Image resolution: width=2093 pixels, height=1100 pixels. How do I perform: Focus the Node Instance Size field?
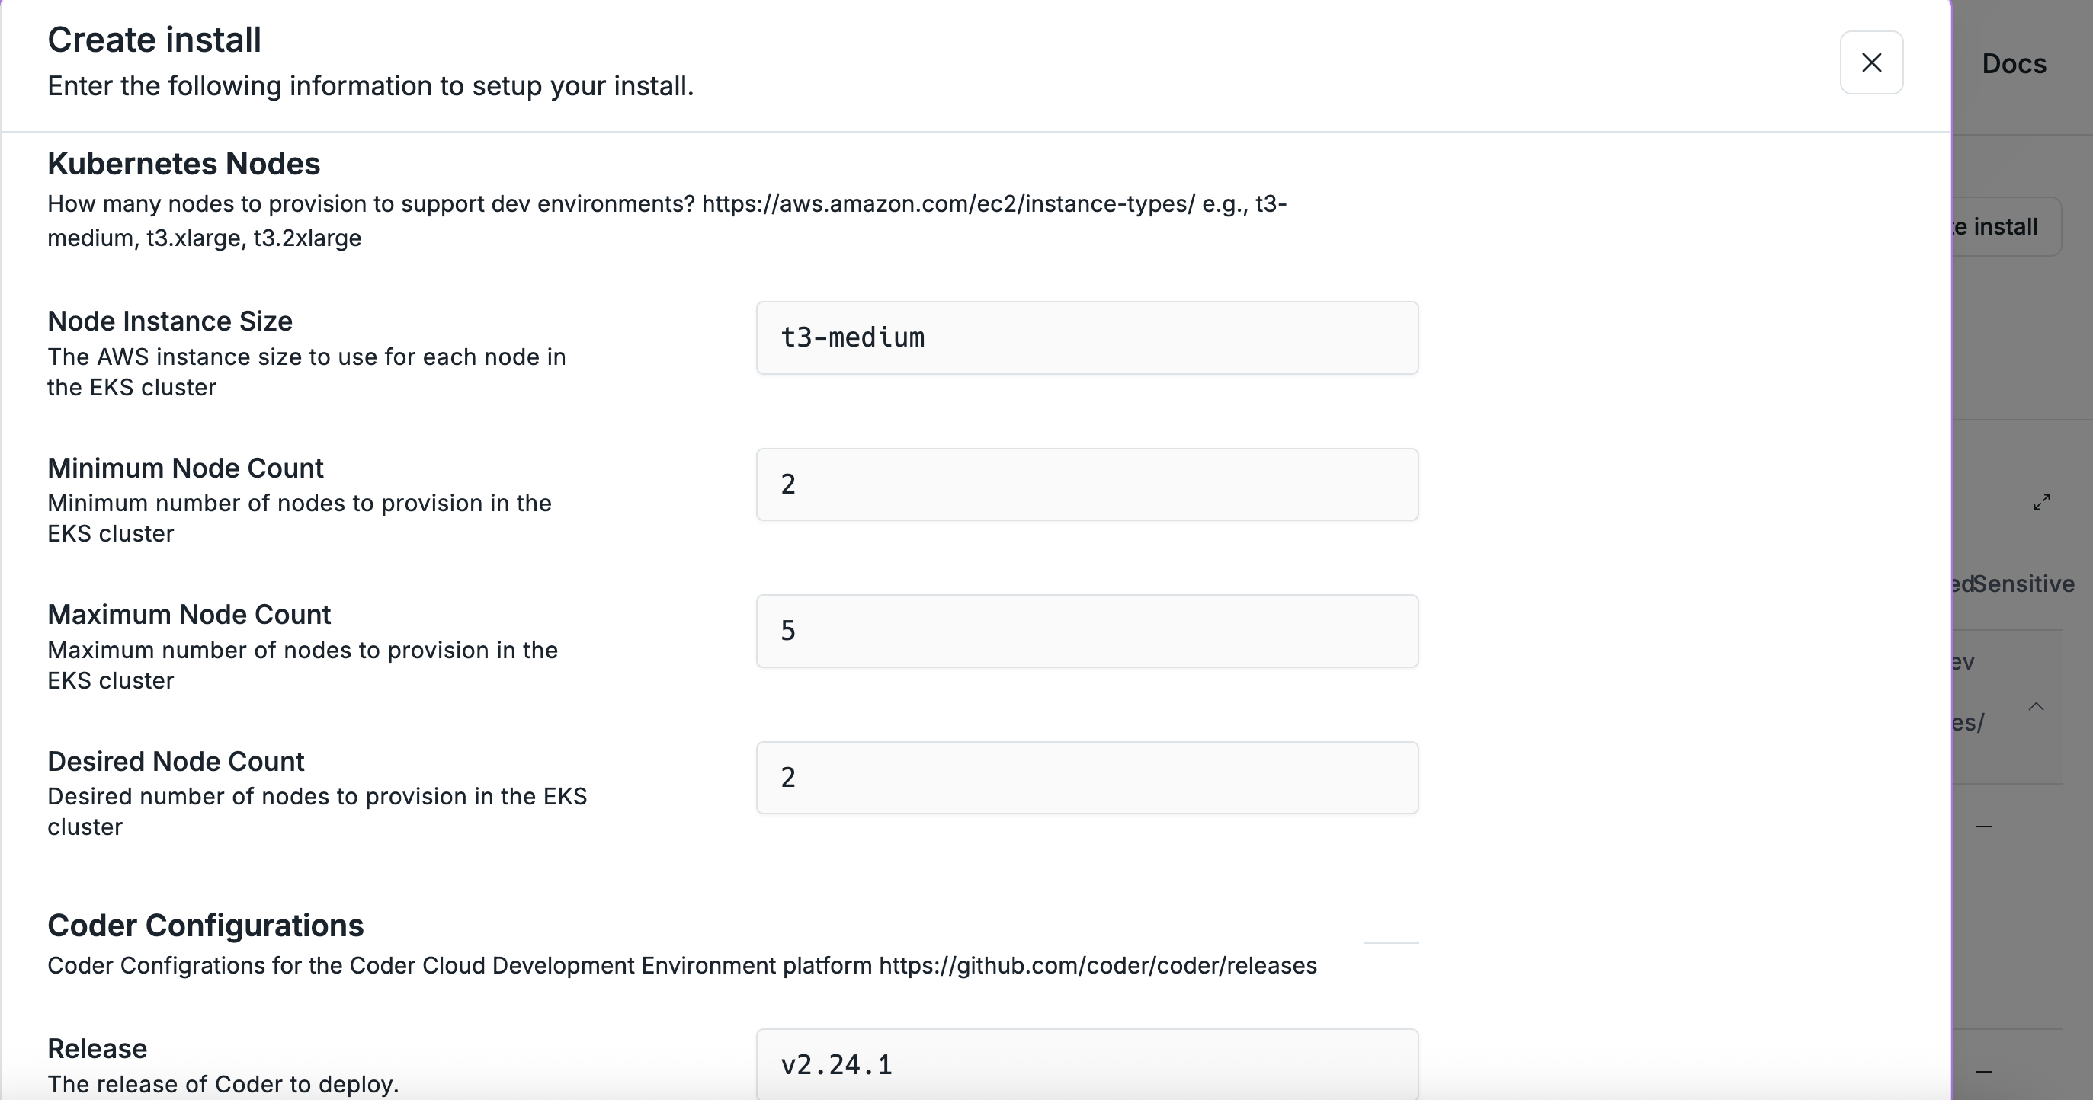tap(1087, 337)
